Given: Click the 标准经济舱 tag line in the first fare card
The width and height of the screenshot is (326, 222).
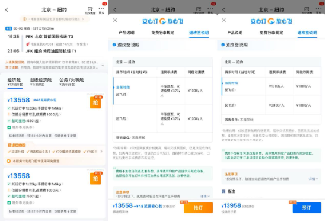Looking at the screenshot, I should point(43,136).
